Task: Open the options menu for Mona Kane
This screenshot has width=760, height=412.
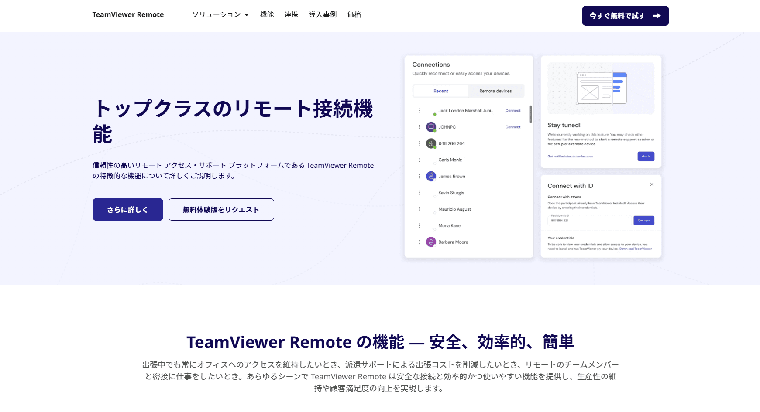Action: [419, 226]
